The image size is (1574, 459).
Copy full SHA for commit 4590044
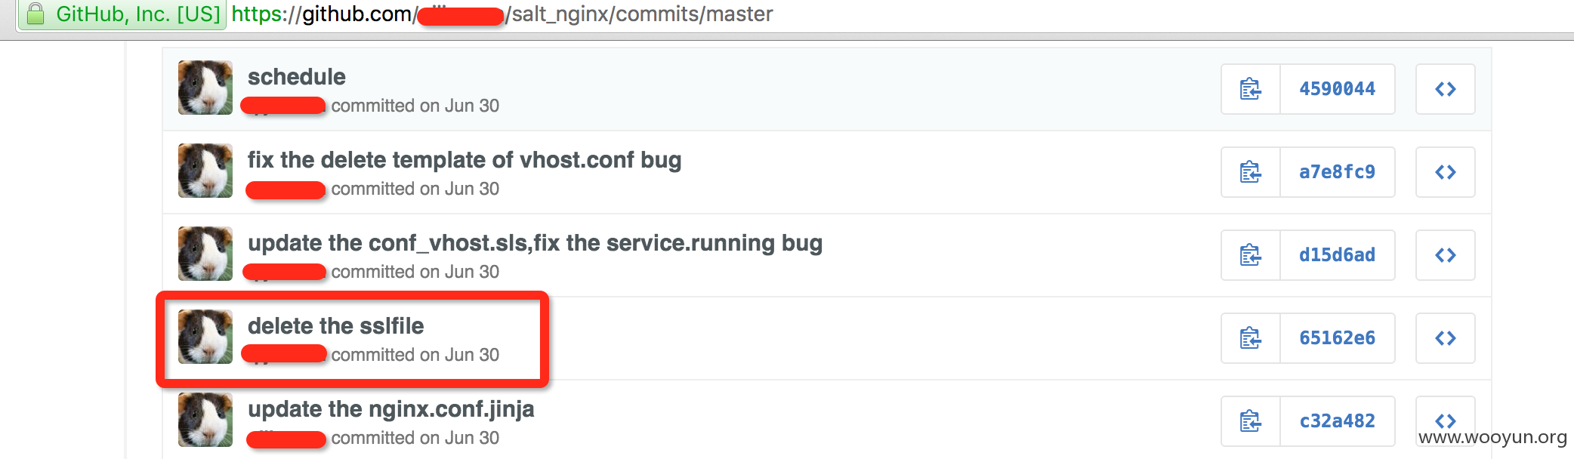(x=1251, y=89)
